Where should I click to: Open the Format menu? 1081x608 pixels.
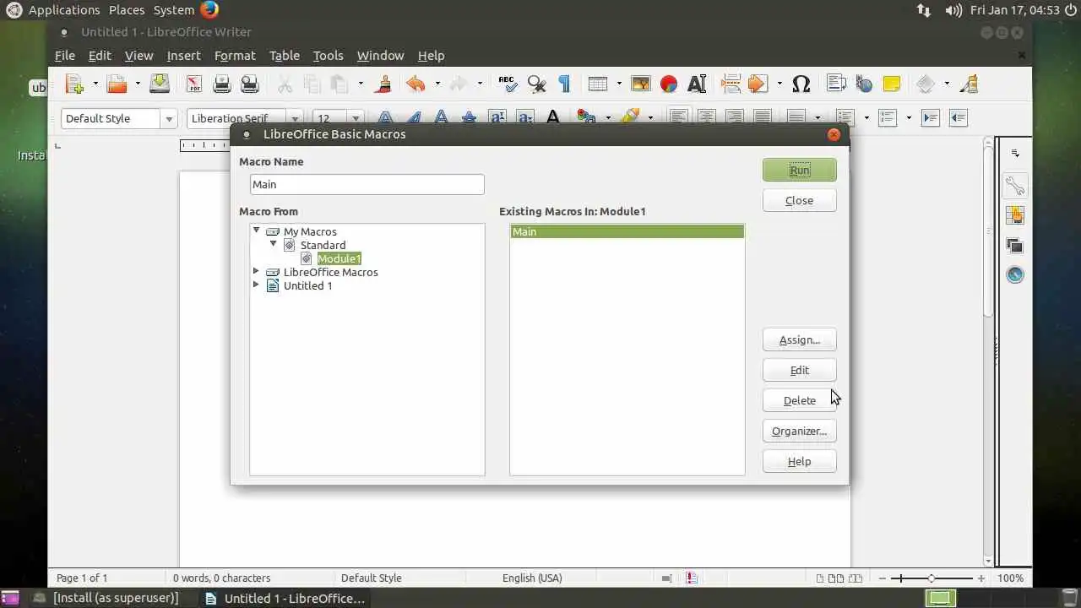pyautogui.click(x=235, y=56)
